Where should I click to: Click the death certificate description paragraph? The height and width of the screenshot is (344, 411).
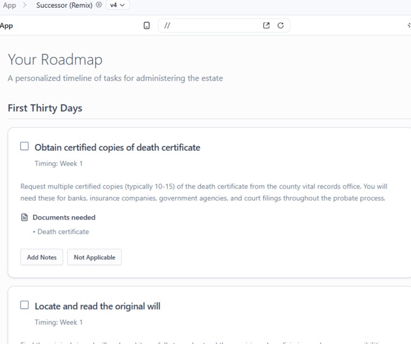click(204, 192)
